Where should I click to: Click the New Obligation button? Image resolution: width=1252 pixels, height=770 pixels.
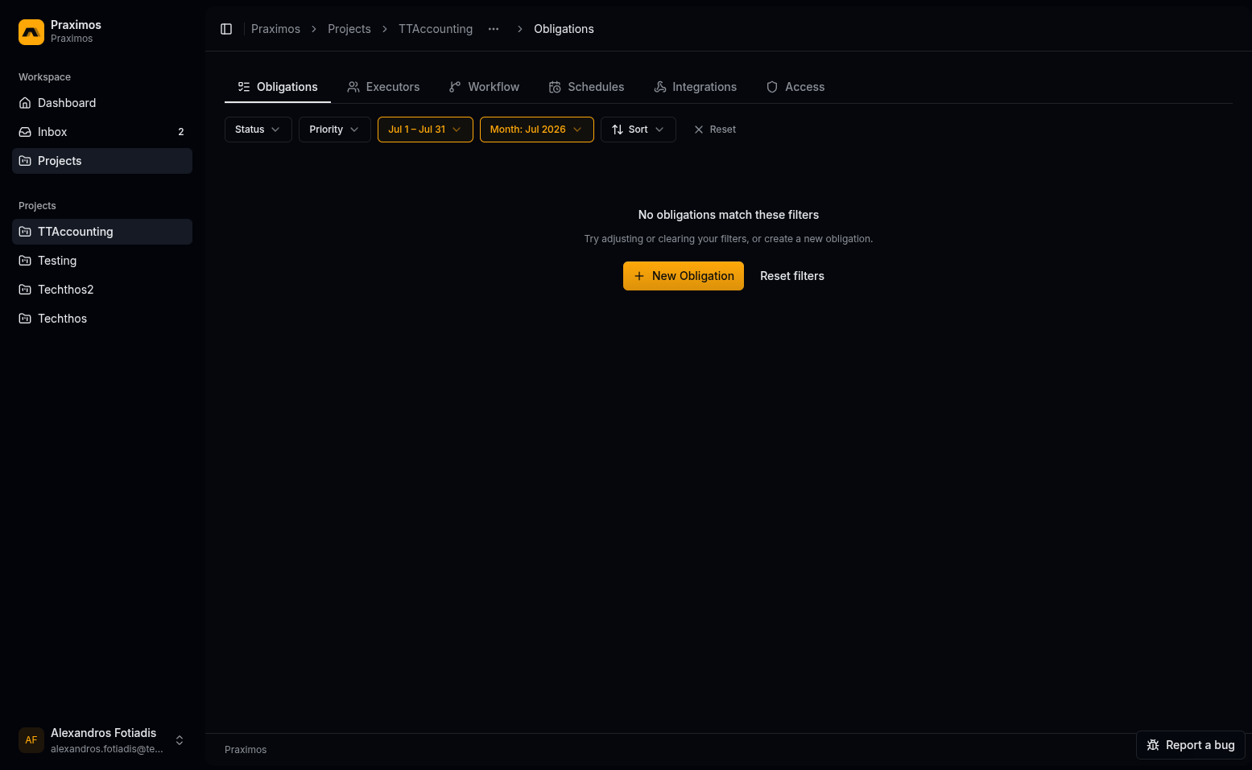click(x=684, y=276)
